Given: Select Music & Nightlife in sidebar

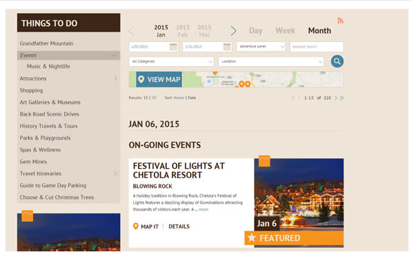Looking at the screenshot, I should [48, 66].
